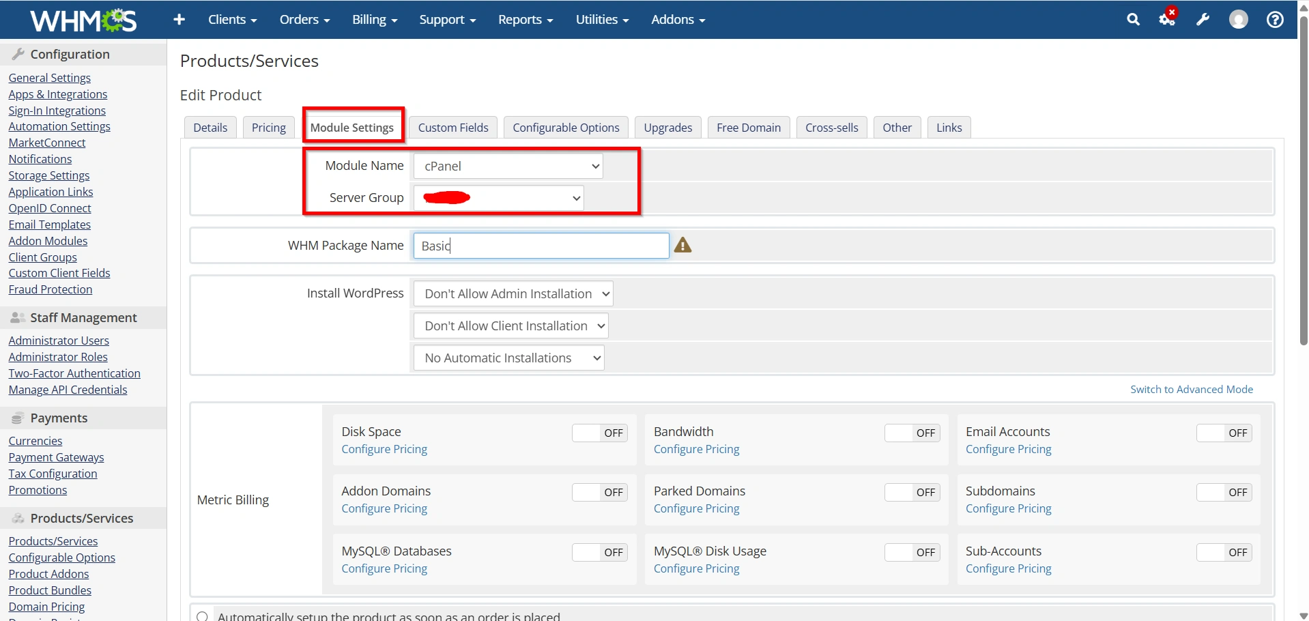Open Fraud Protection sidebar link

click(x=51, y=289)
